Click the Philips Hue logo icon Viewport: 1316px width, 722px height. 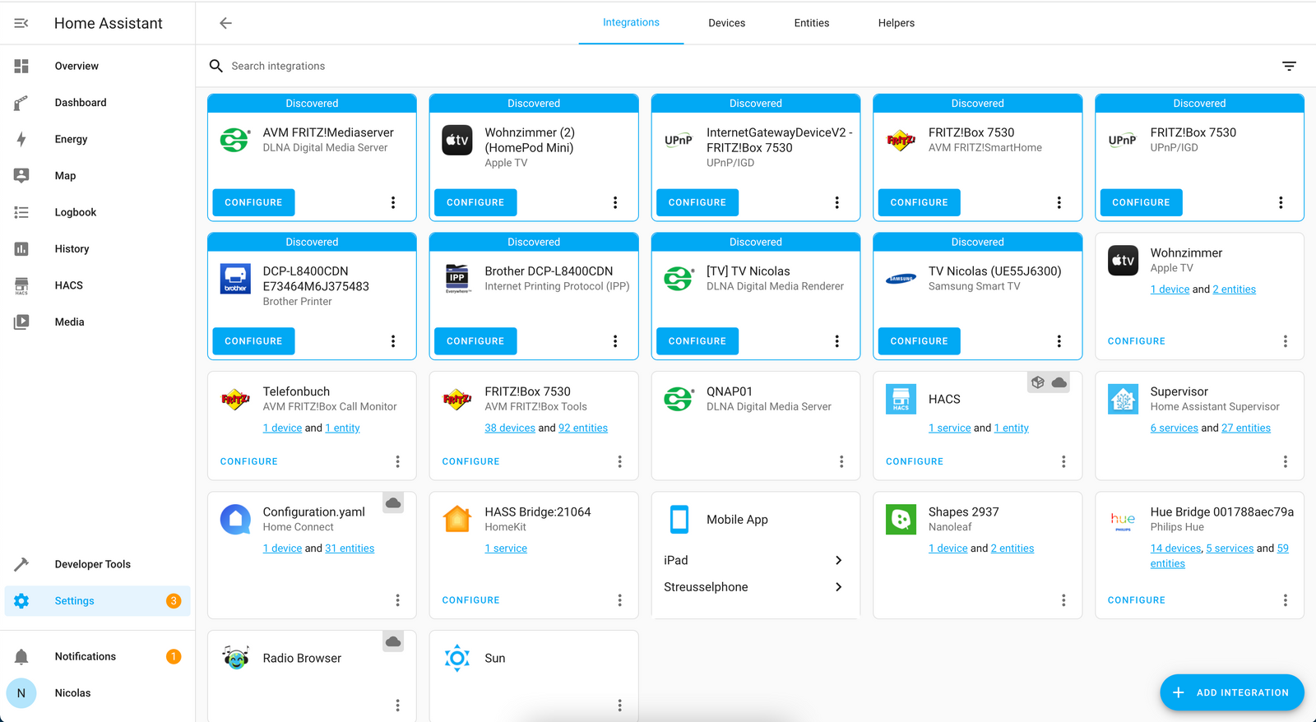[x=1123, y=520]
